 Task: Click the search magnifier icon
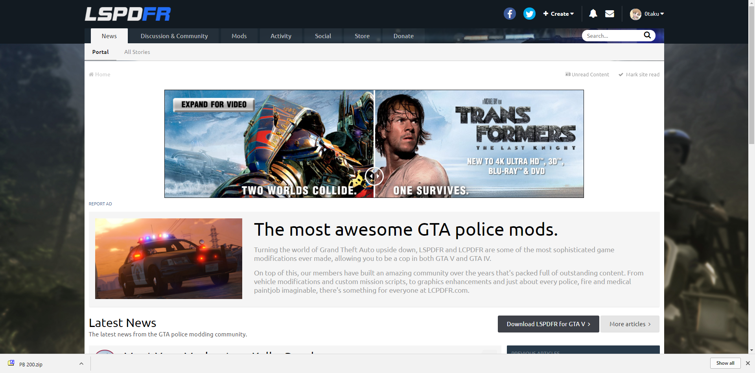pos(647,35)
